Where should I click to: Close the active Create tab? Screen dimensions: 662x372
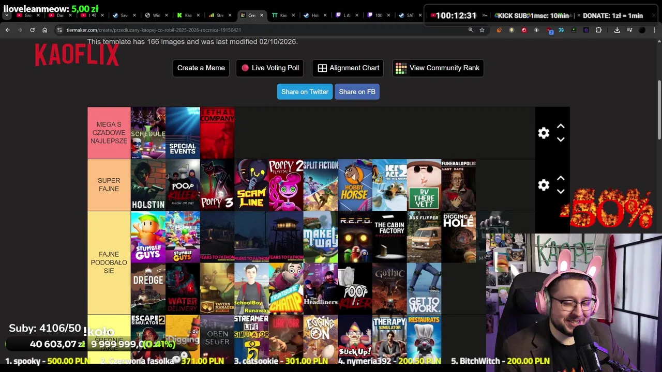(x=262, y=16)
